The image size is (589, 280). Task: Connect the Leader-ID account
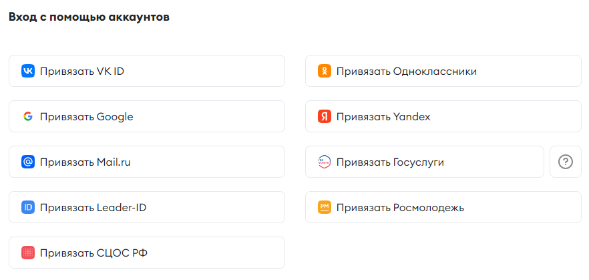pyautogui.click(x=147, y=207)
